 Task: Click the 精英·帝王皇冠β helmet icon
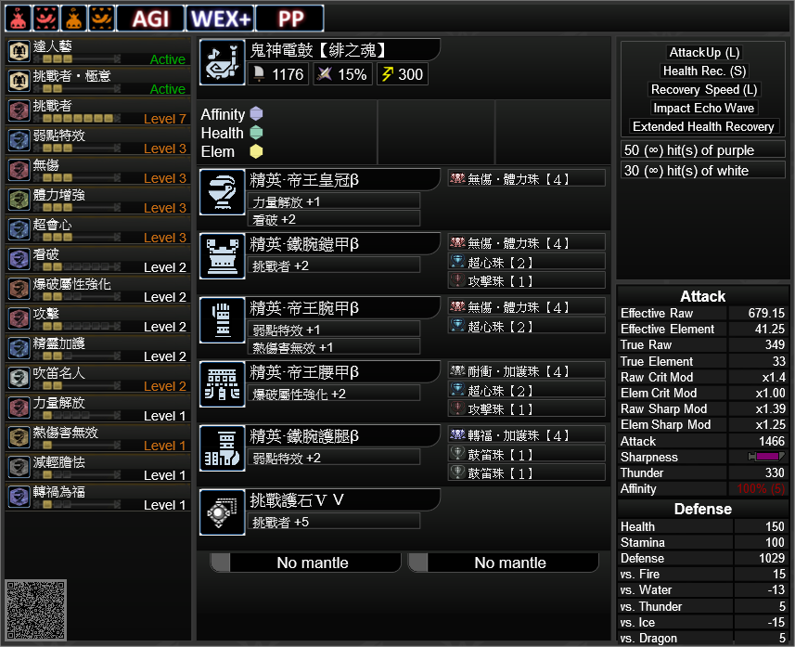222,192
